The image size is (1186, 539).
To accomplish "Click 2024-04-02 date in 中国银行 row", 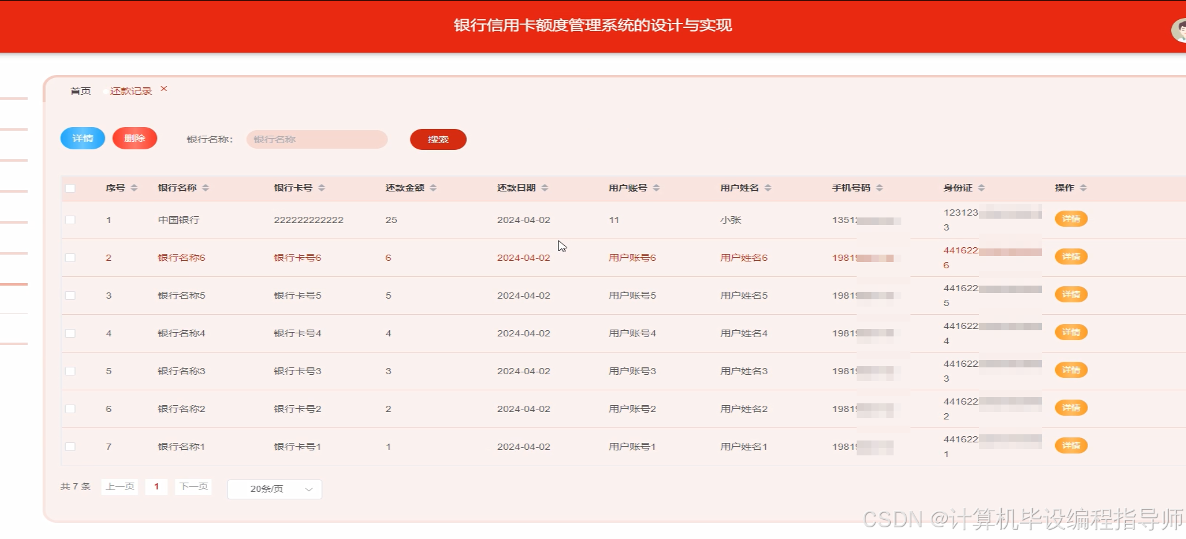I will click(x=524, y=220).
